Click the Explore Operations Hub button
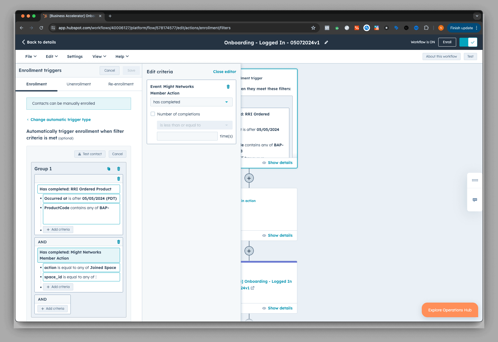 [450, 310]
